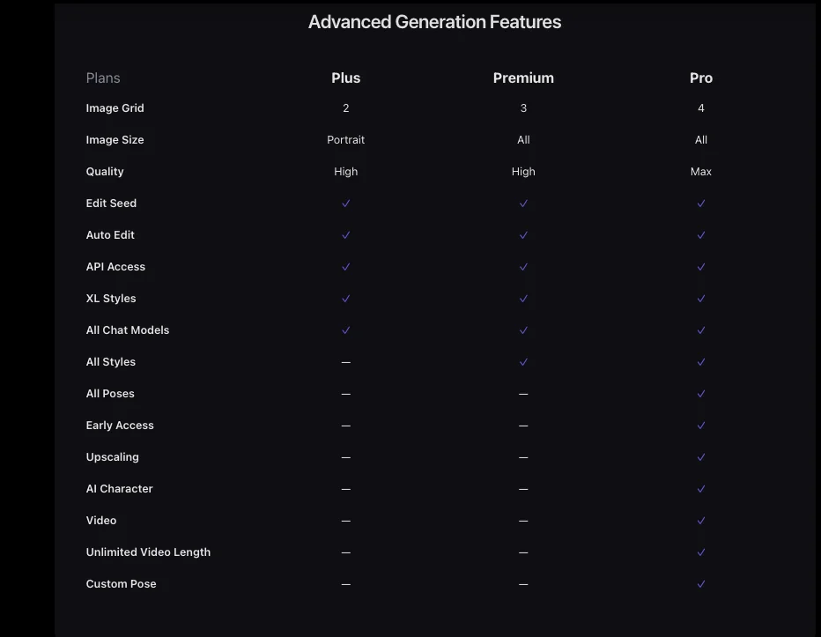
Task: Select the "API Access" row label
Action: point(115,267)
